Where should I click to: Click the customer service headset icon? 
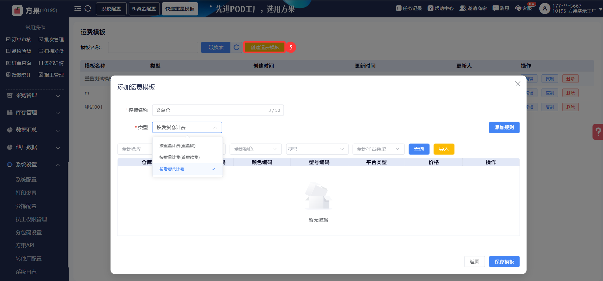point(518,9)
